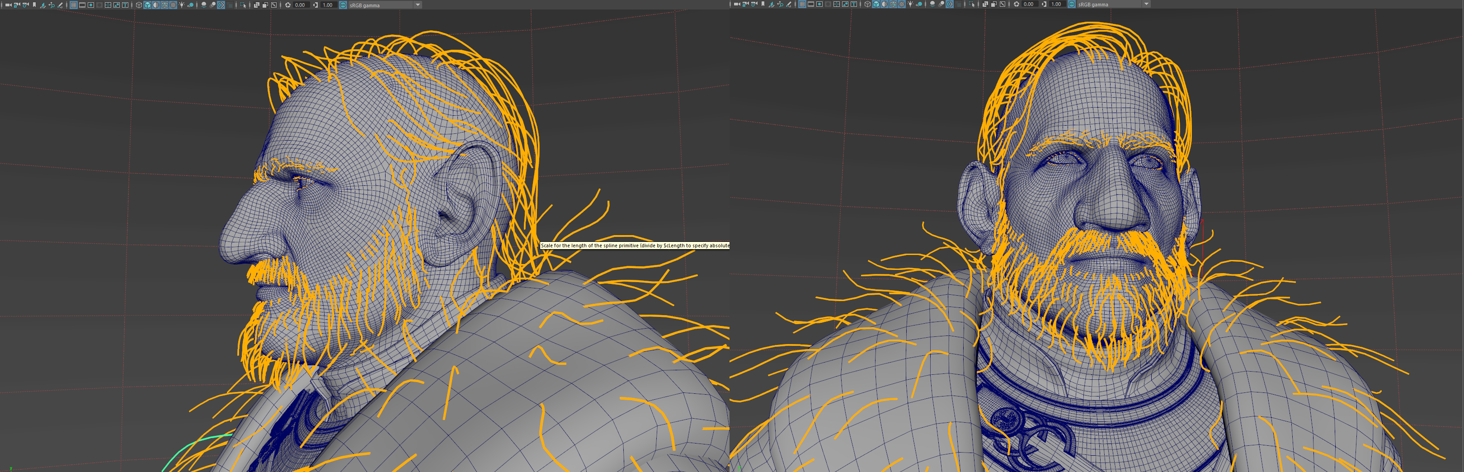Image resolution: width=1464 pixels, height=472 pixels.
Task: Toggle view transform ON button in left viewport
Action: [343, 5]
